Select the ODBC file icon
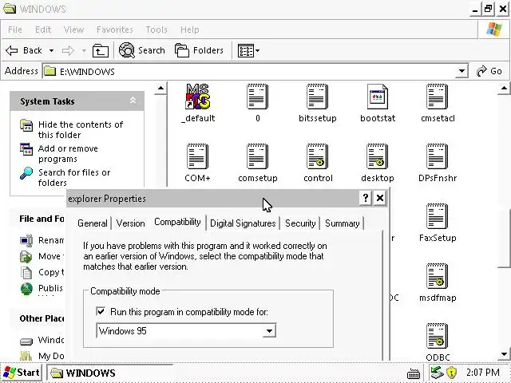 pyautogui.click(x=438, y=336)
